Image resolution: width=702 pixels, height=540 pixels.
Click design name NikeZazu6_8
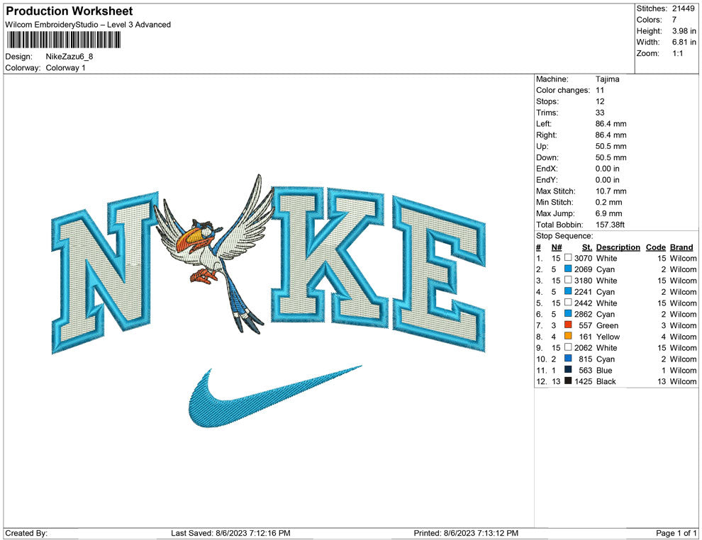[x=69, y=57]
